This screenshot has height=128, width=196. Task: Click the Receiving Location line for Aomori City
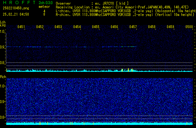122,7
